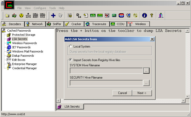
Task: Open the File menu
Action: tap(19, 8)
